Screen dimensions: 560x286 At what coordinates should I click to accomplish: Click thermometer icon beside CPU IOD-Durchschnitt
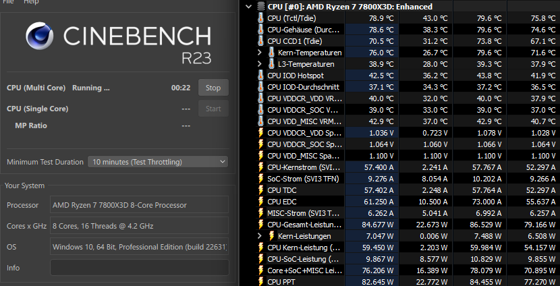tap(260, 87)
